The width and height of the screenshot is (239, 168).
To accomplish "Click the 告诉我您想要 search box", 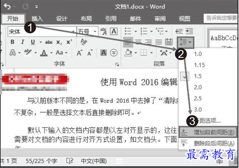I will point(220,18).
